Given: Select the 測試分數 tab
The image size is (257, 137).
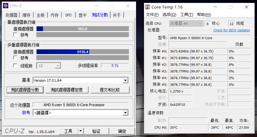Looking at the screenshot, I should (x=100, y=15).
